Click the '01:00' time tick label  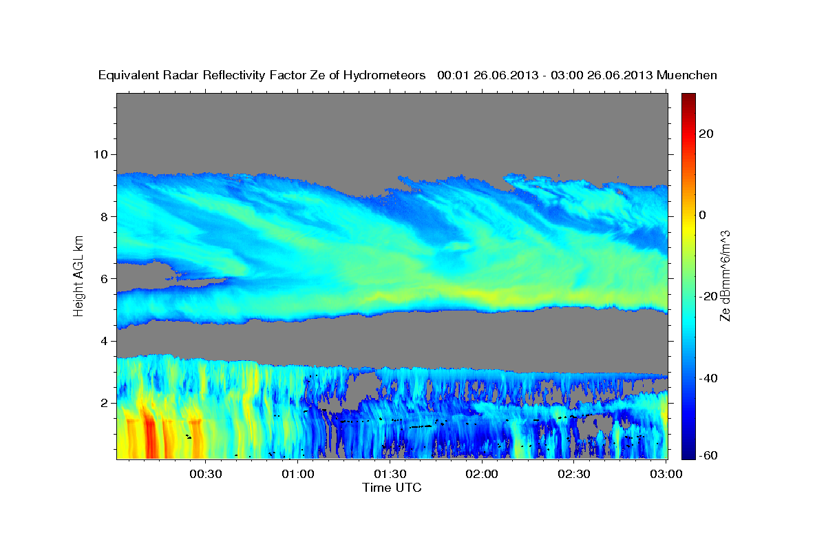tap(298, 474)
